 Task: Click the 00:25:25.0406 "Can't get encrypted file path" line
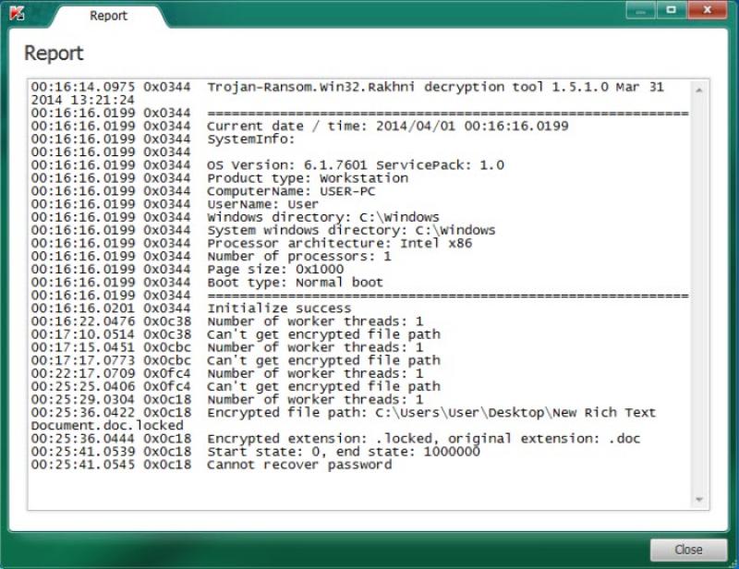pos(236,386)
